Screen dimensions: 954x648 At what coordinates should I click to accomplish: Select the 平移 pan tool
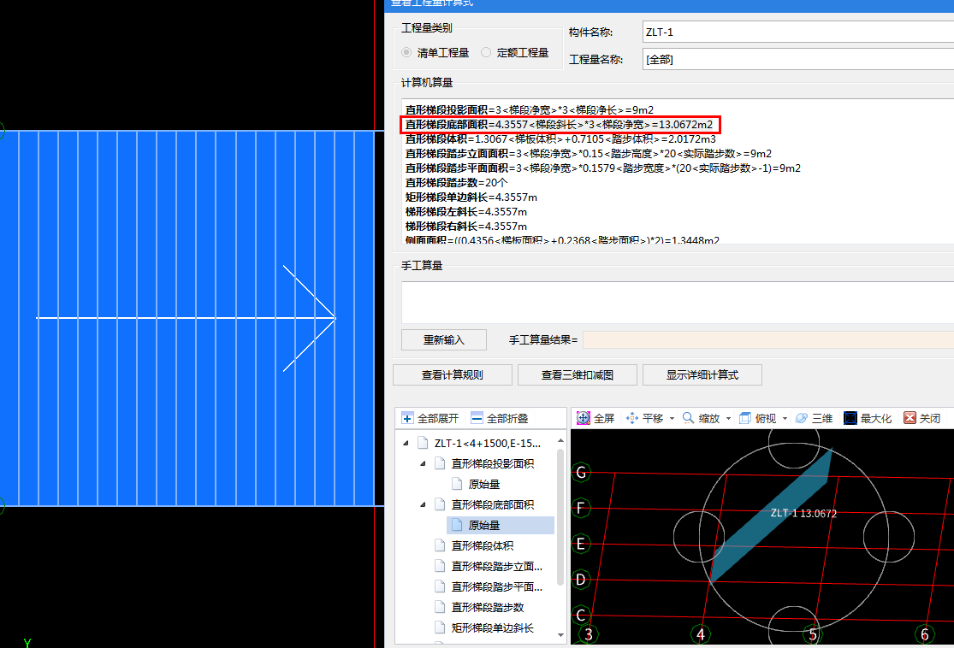644,418
